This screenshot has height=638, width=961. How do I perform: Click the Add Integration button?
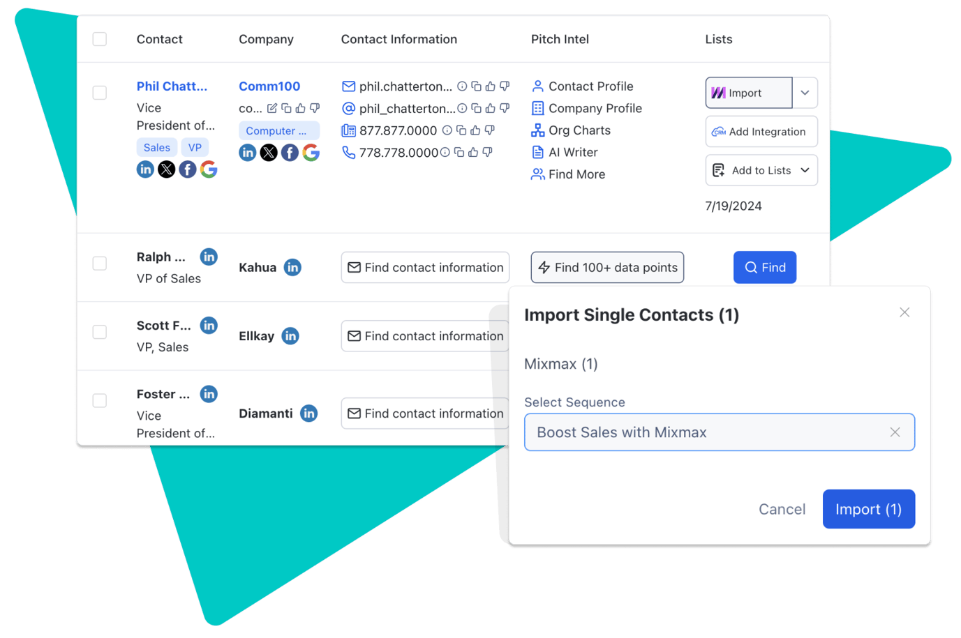click(x=761, y=132)
